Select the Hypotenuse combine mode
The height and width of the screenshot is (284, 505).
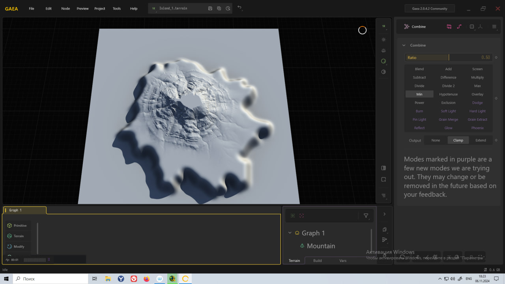coord(449,94)
